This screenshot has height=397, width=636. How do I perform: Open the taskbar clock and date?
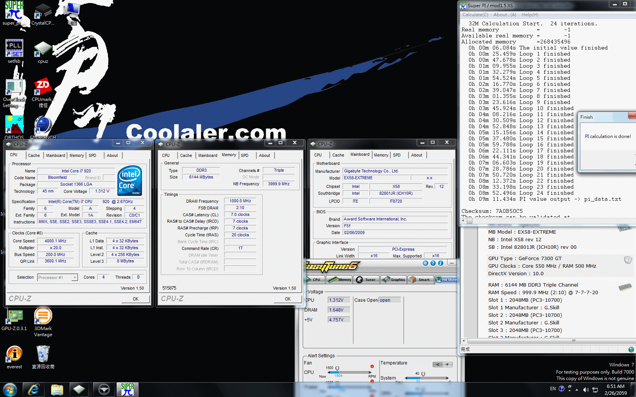pyautogui.click(x=616, y=389)
